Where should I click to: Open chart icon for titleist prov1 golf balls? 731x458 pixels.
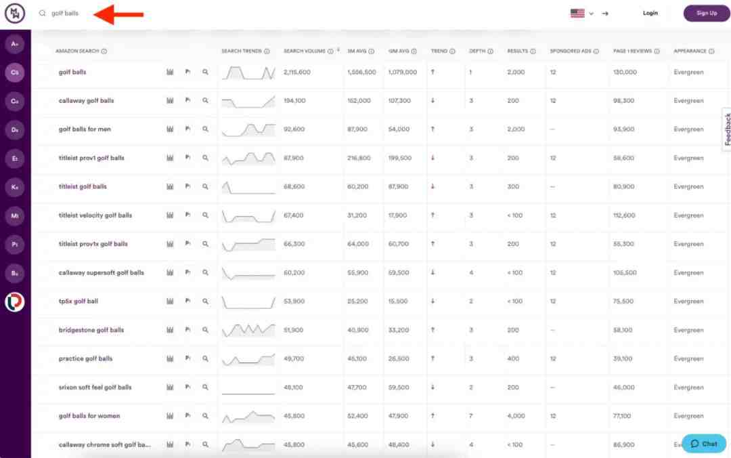[x=170, y=158]
